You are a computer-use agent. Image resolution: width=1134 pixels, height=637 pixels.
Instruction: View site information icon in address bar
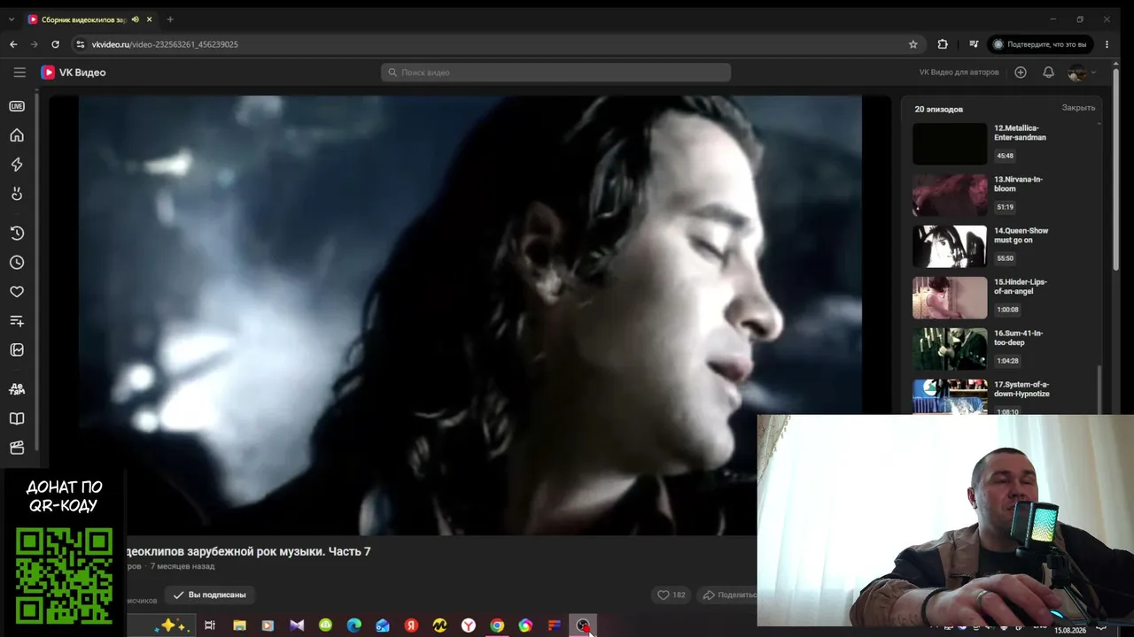coord(80,44)
